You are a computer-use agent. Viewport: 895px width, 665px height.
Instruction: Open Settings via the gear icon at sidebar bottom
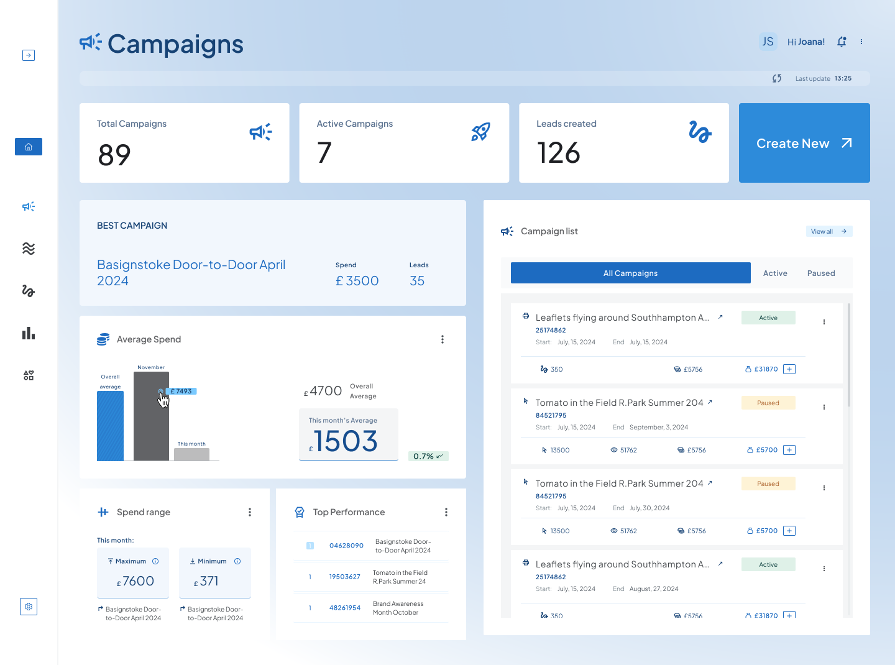(28, 606)
